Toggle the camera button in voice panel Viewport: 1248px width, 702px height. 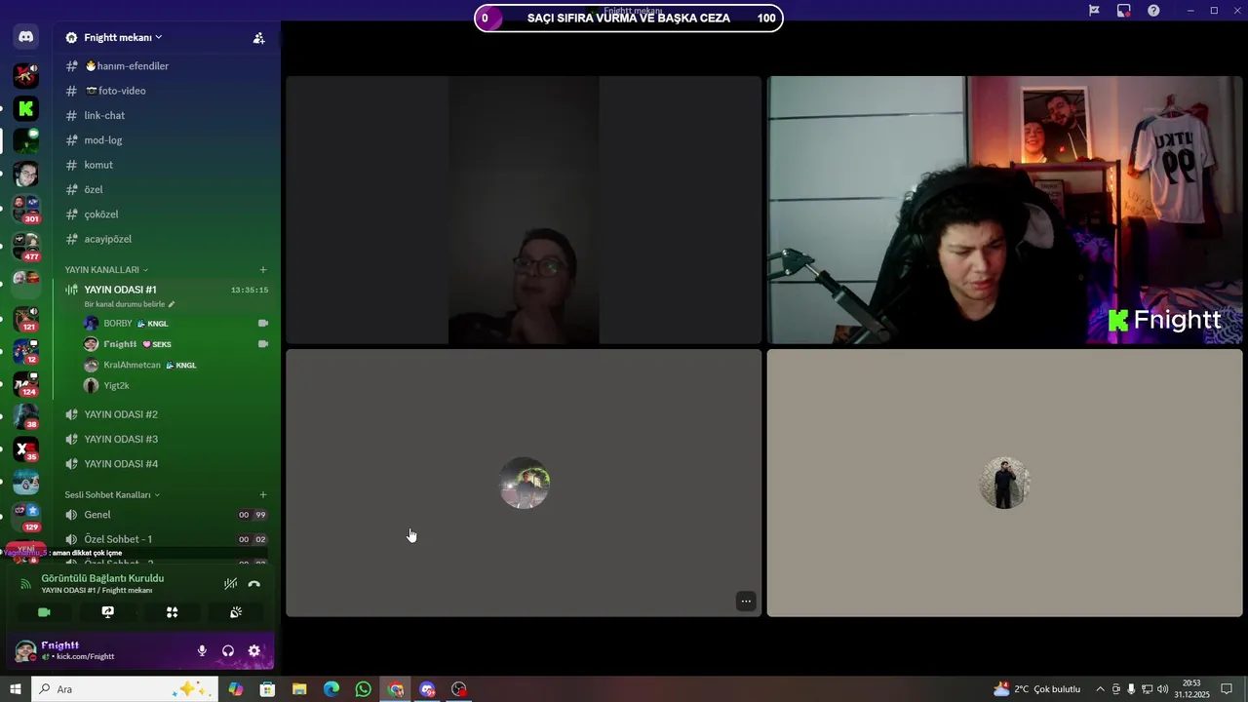(x=44, y=612)
